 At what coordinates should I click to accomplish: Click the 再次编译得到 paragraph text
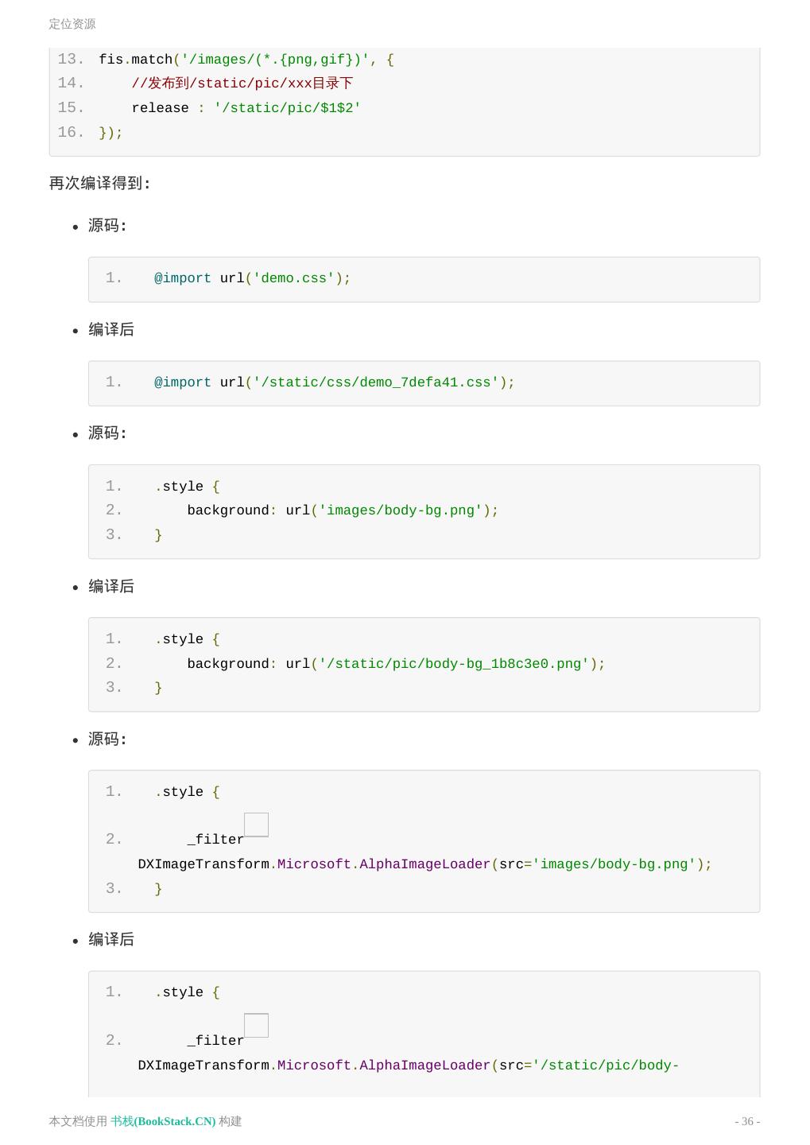99,183
